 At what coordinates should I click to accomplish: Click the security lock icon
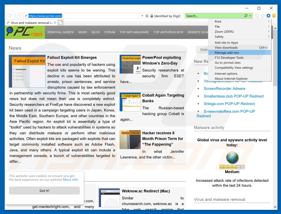tap(152, 16)
